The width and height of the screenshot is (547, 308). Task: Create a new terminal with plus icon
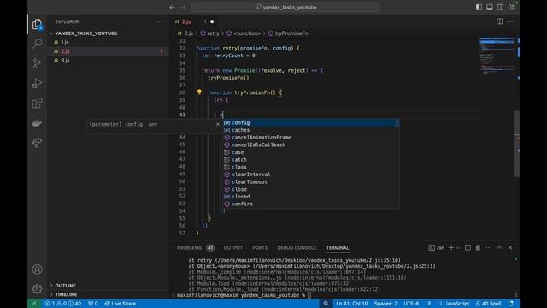tap(451, 247)
